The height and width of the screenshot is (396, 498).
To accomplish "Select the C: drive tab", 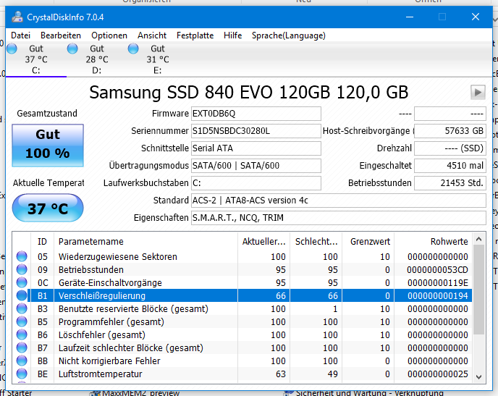I will [x=36, y=59].
